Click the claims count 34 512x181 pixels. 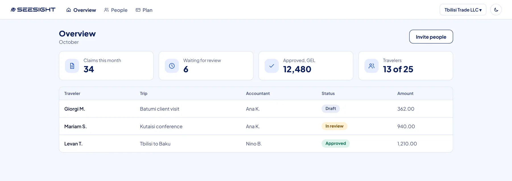tap(89, 69)
